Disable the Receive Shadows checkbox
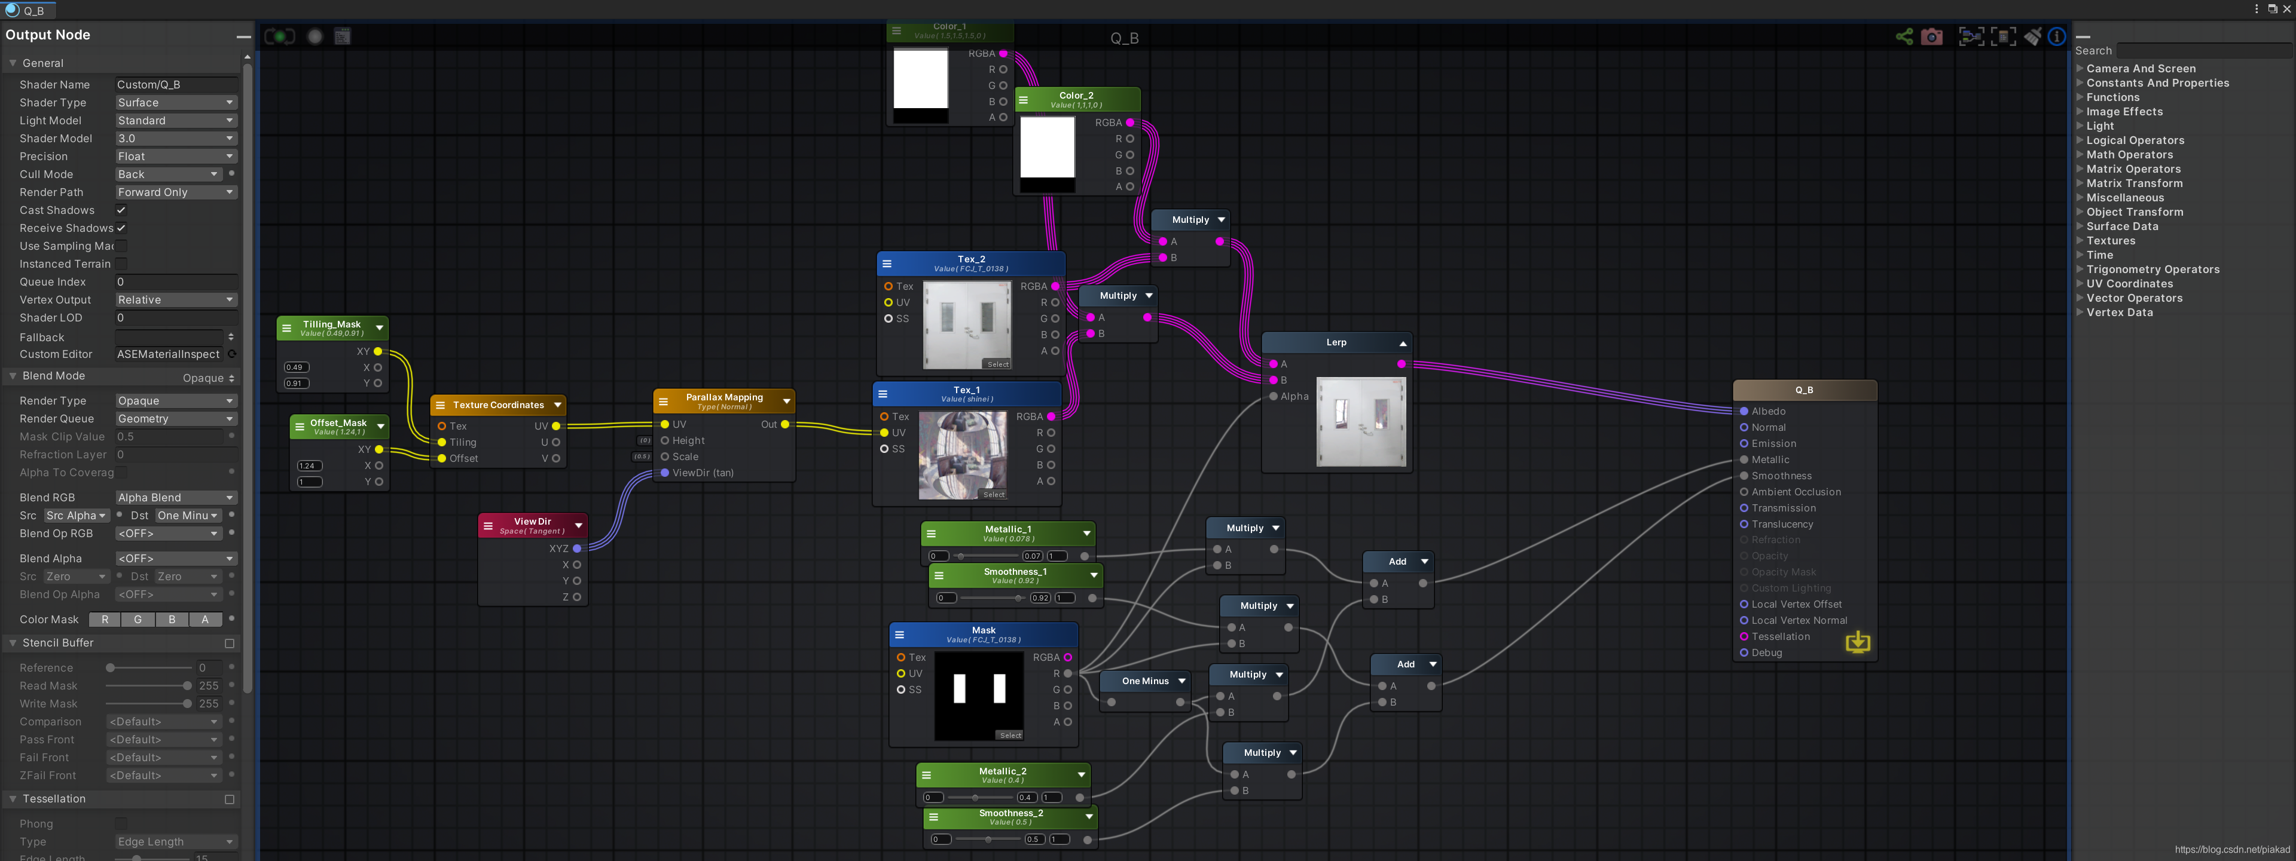This screenshot has height=861, width=2296. (121, 228)
